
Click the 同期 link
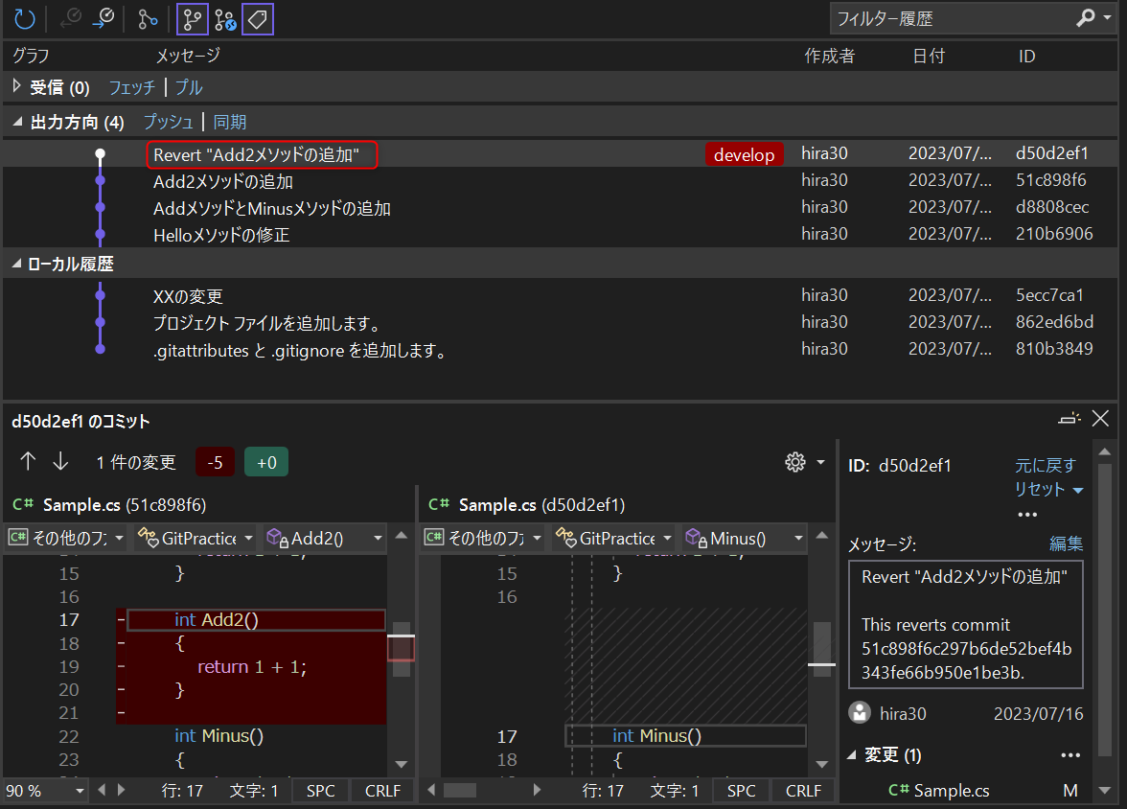[229, 122]
